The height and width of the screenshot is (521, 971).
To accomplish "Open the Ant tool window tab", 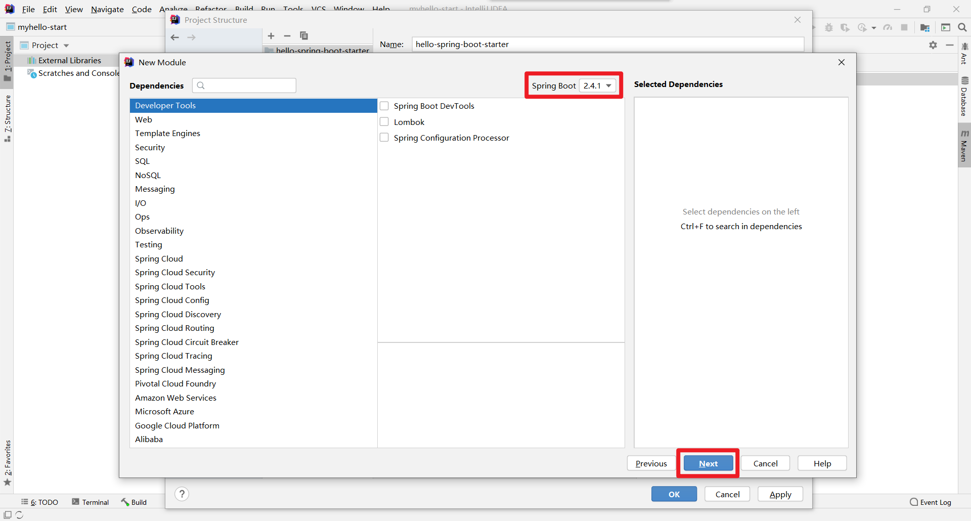I will 964,54.
